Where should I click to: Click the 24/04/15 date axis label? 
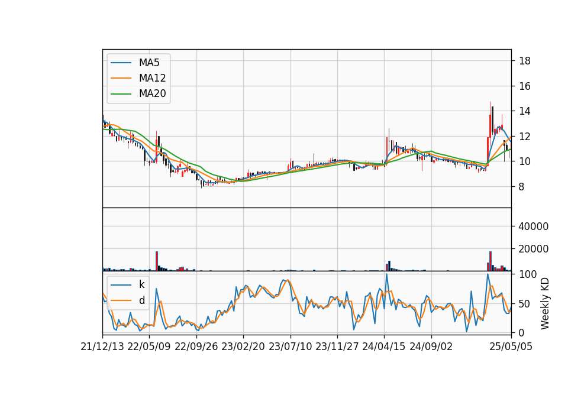384,347
